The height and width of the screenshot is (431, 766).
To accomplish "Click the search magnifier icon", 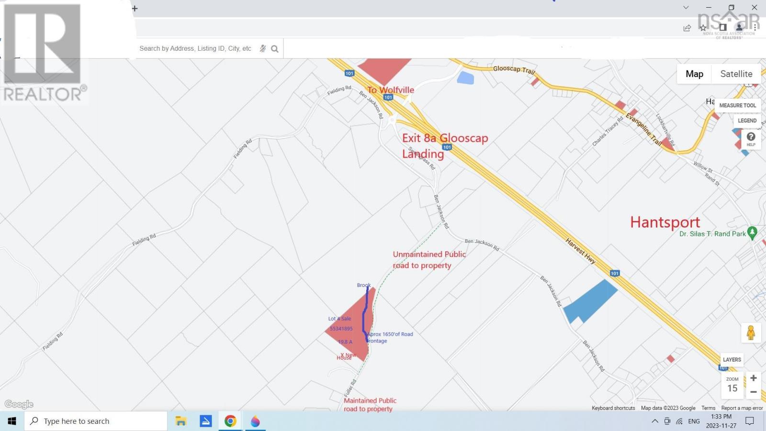I will tap(274, 48).
